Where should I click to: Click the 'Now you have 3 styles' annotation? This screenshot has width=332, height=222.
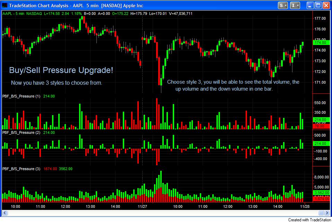click(57, 83)
